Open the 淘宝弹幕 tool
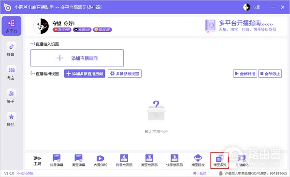The height and width of the screenshot is (177, 290). point(78,161)
